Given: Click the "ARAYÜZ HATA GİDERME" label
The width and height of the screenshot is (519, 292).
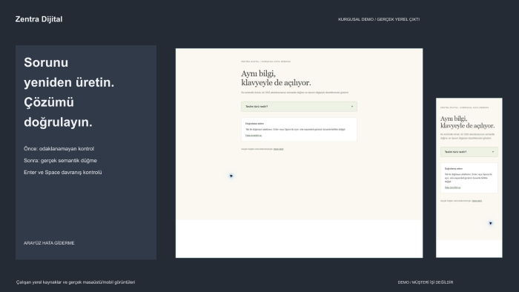Looking at the screenshot, I should (49, 243).
